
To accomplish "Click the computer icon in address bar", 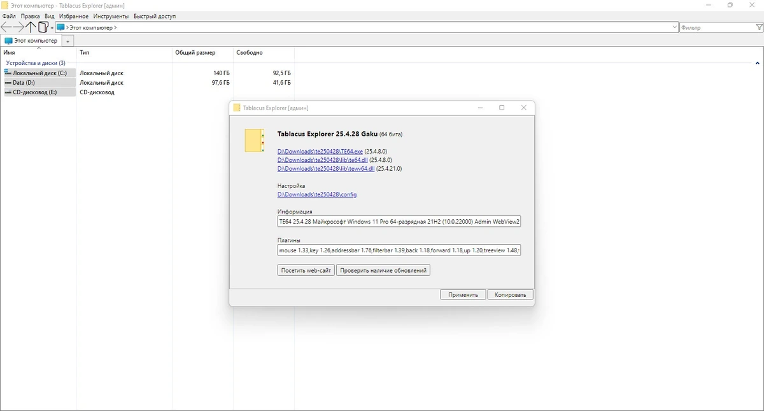I will [x=60, y=27].
